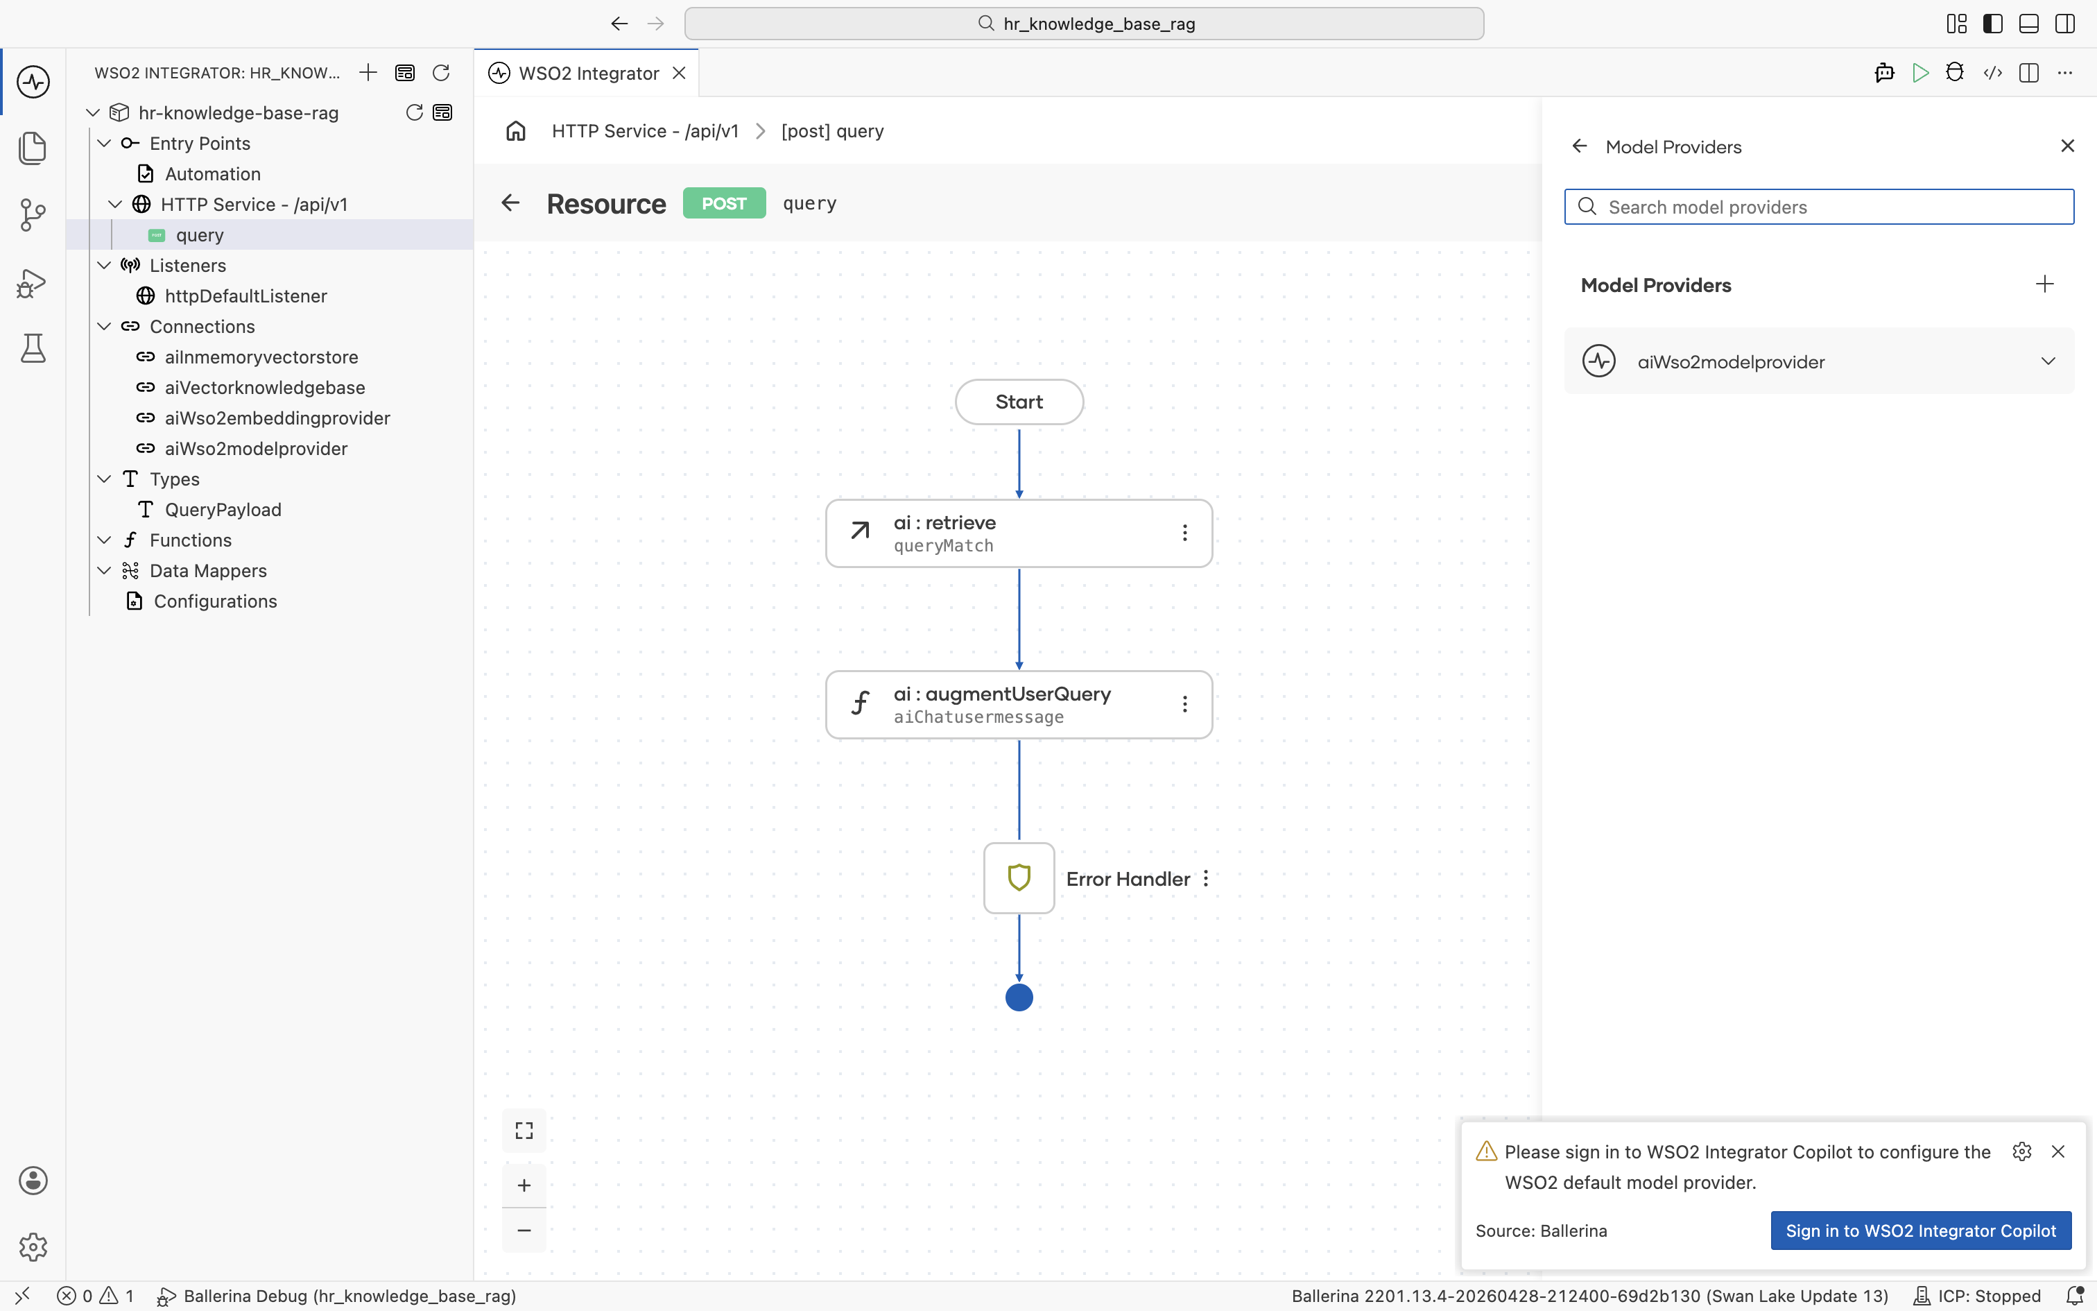Viewport: 2097px width, 1311px height.
Task: Toggle the primary side bar visibility
Action: pos(1992,24)
